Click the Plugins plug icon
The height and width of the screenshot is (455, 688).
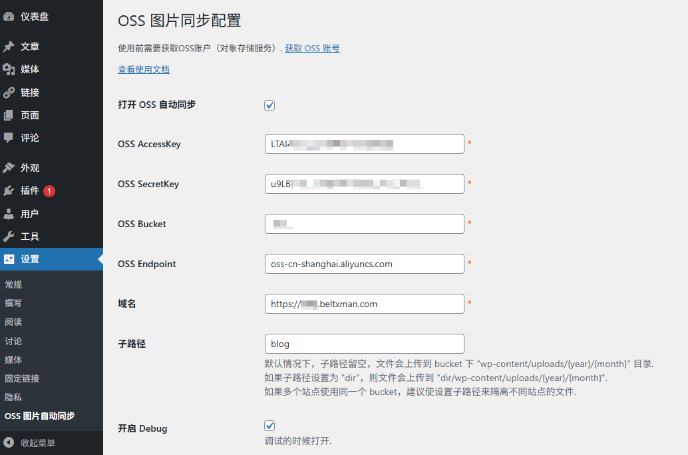coord(9,191)
